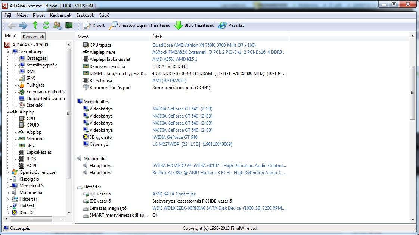Expand the DirectX tree node
The image size is (419, 235).
click(8, 213)
